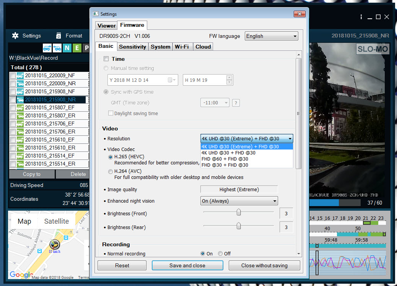Image resolution: width=397 pixels, height=286 pixels.
Task: Switch the map to Satellite view
Action: [57, 221]
